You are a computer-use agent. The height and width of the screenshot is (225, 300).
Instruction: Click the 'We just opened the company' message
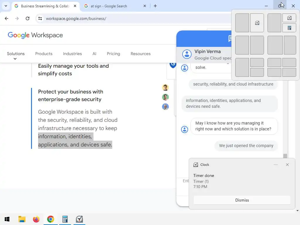pyautogui.click(x=246, y=146)
